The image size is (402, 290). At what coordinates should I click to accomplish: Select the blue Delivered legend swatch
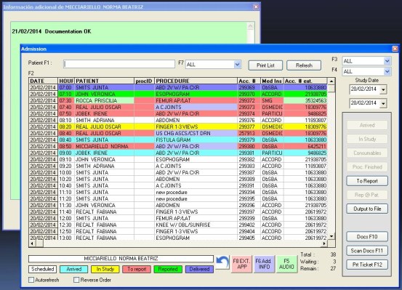point(199,269)
